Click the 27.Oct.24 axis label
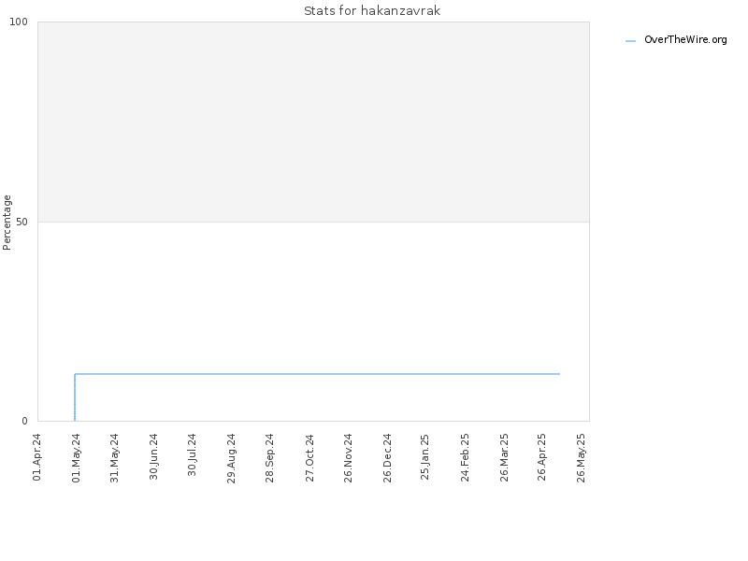The image size is (748, 561). pyautogui.click(x=309, y=457)
